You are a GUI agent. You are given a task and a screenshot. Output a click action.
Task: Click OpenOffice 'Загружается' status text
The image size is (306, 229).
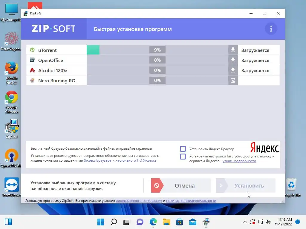(255, 60)
